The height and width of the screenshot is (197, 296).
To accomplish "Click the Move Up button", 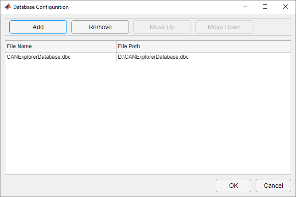I will pos(162,27).
